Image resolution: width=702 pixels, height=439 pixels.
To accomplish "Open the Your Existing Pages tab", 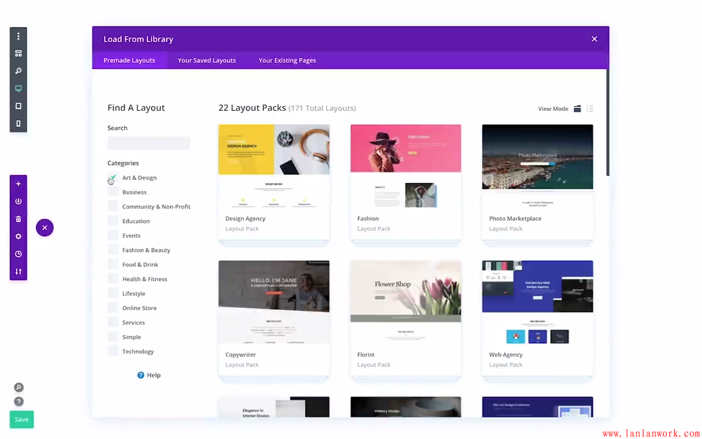I will [287, 60].
